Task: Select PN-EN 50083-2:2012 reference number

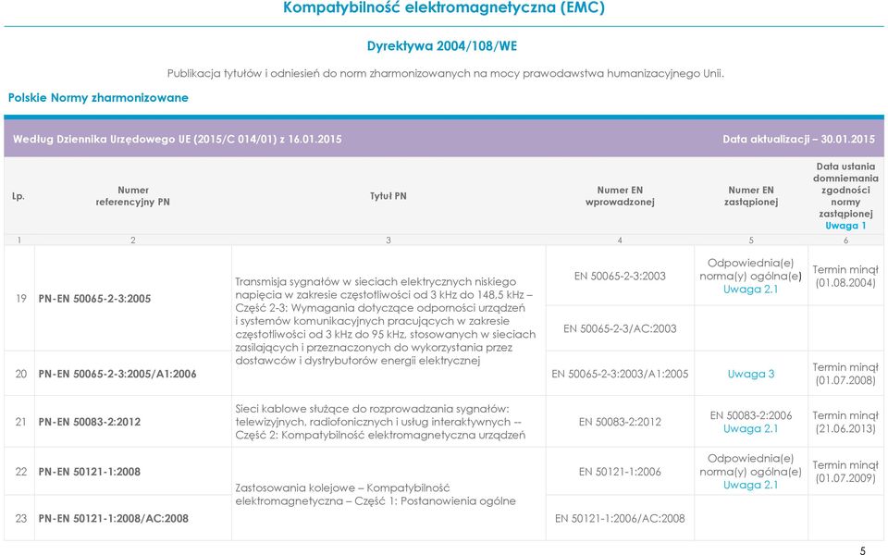Action: pos(90,422)
